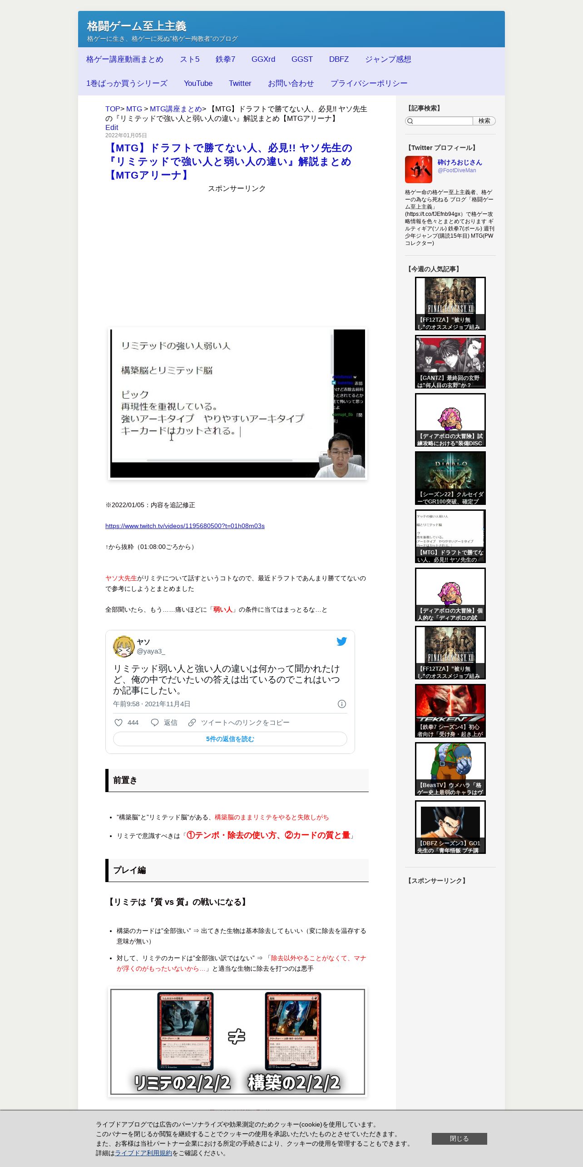Click the 検索 search button
Viewport: 583px width, 1167px height.
tap(484, 121)
